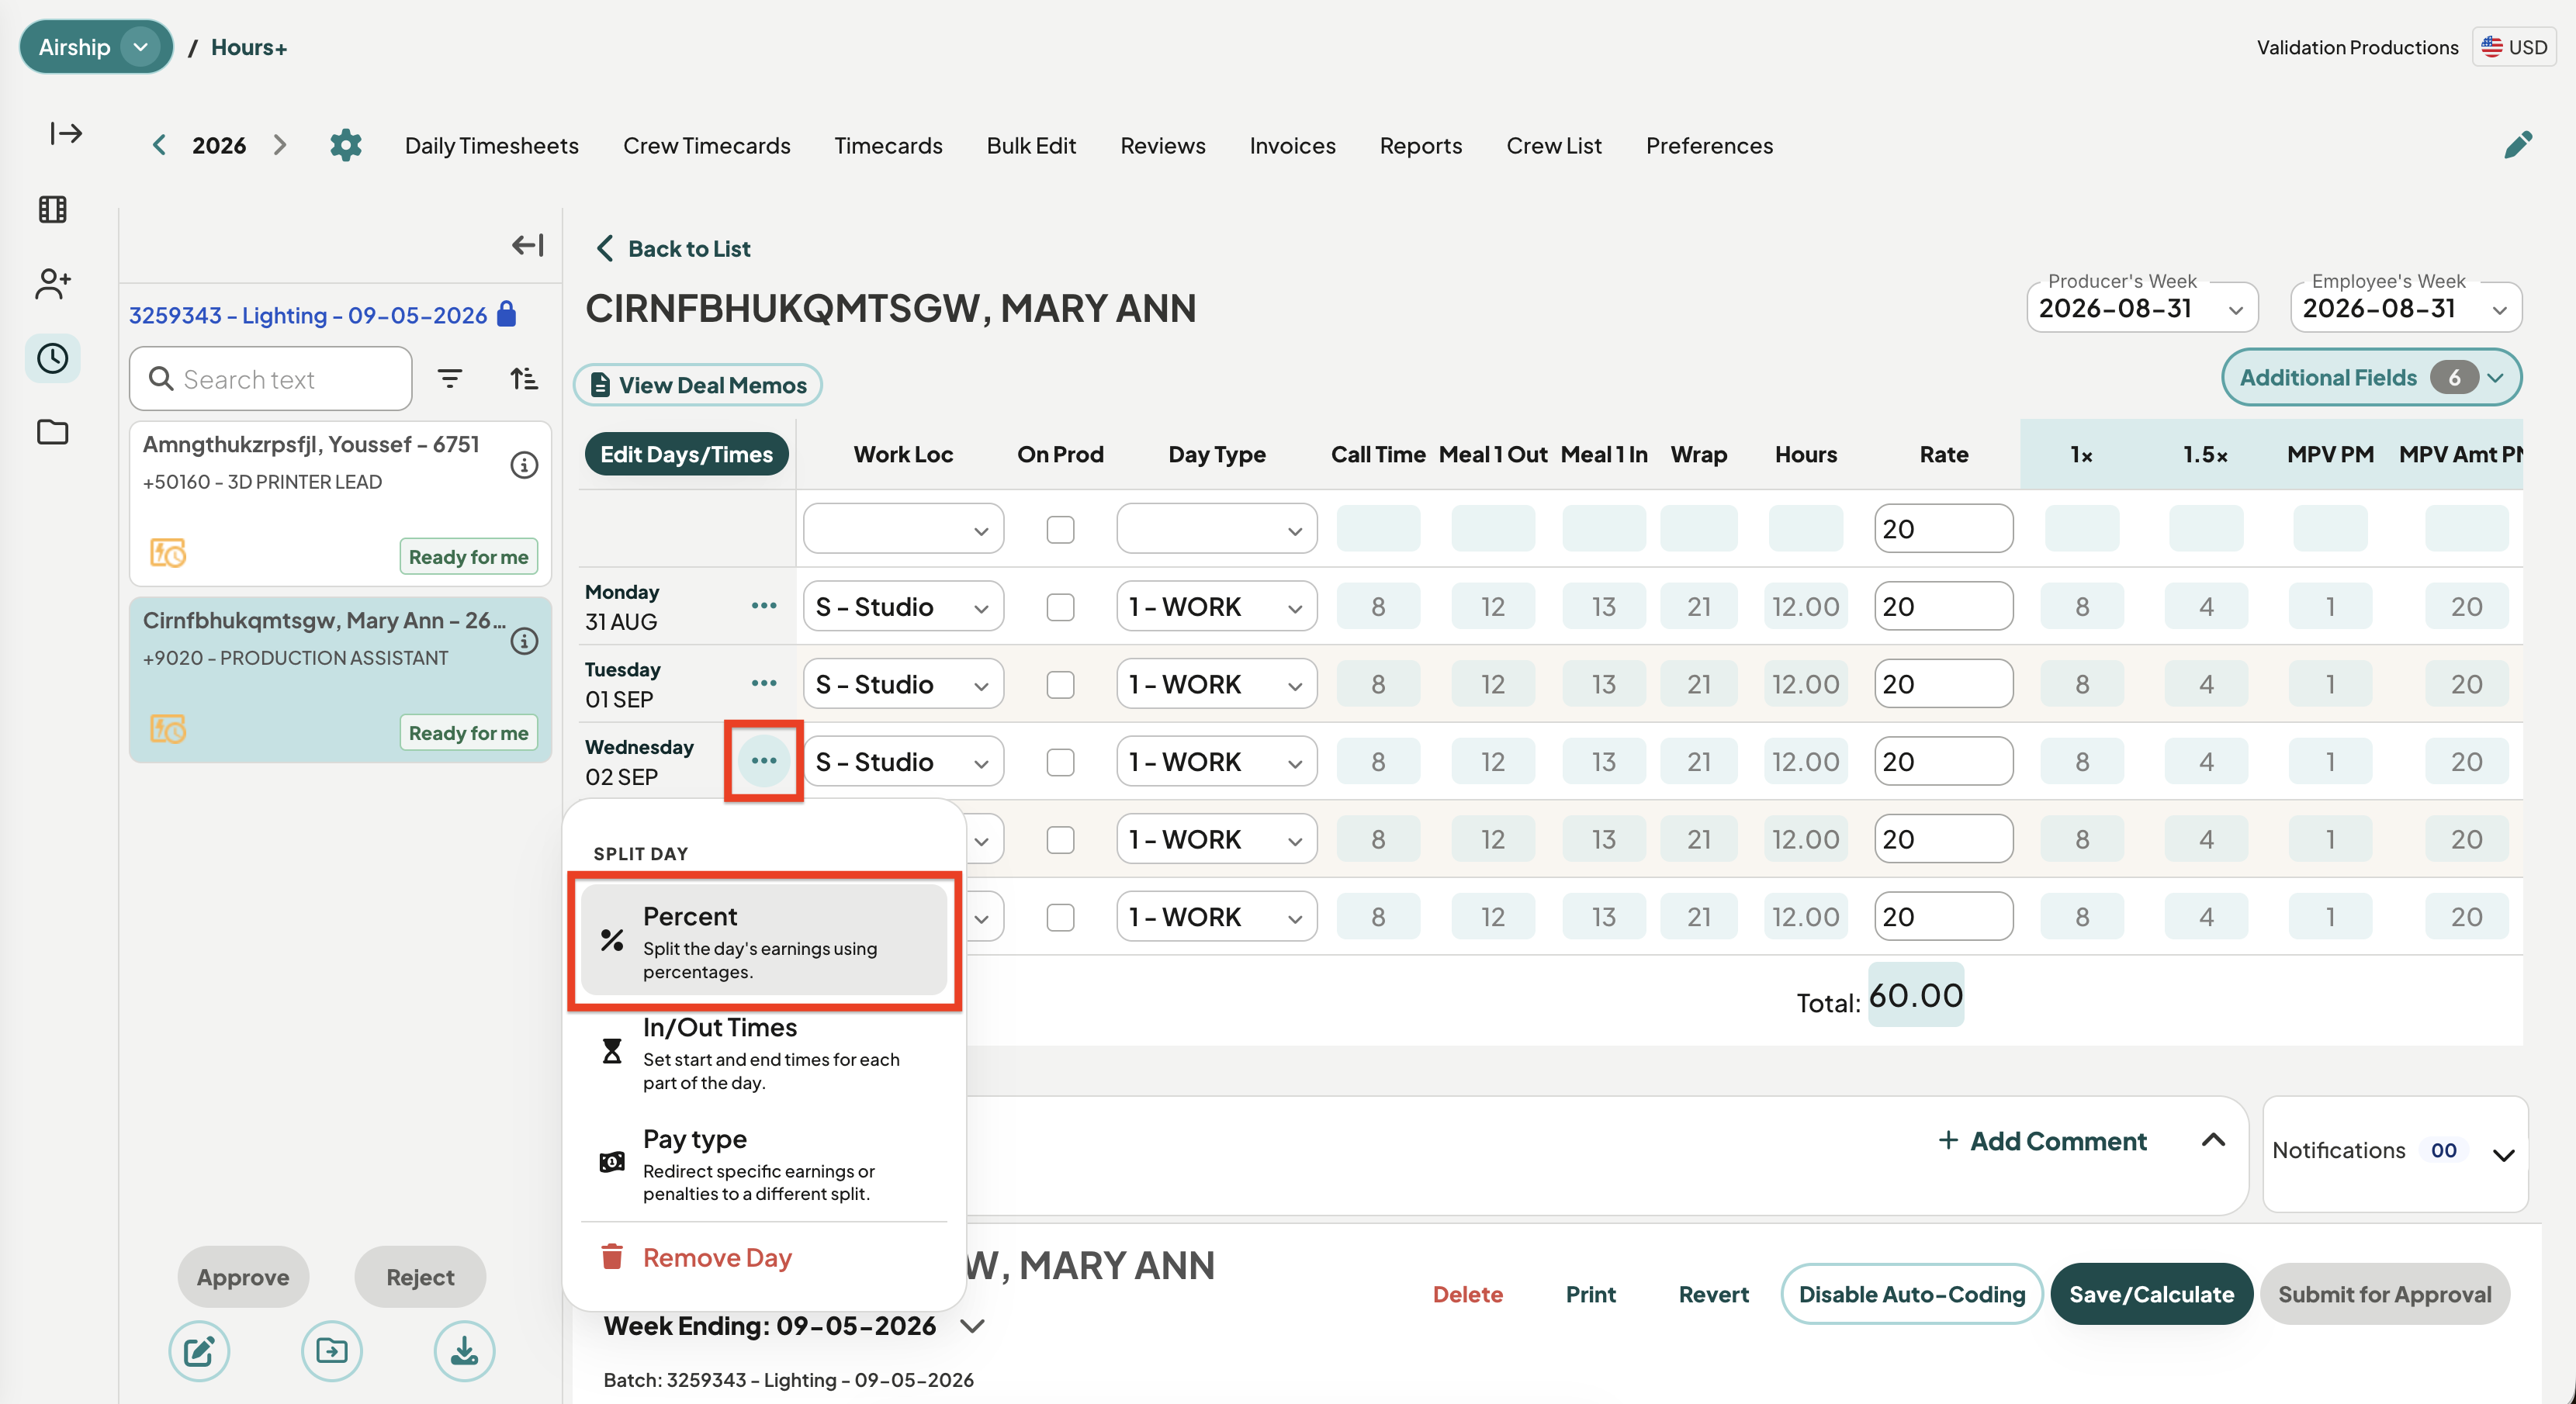This screenshot has width=2576, height=1404.
Task: Show info for Cirnfbhukqmtsgw, Mary Ann timecard
Action: [x=524, y=641]
